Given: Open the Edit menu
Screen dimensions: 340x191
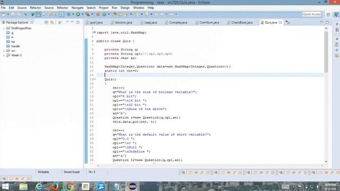Looking at the screenshot, I should pos(11,7).
